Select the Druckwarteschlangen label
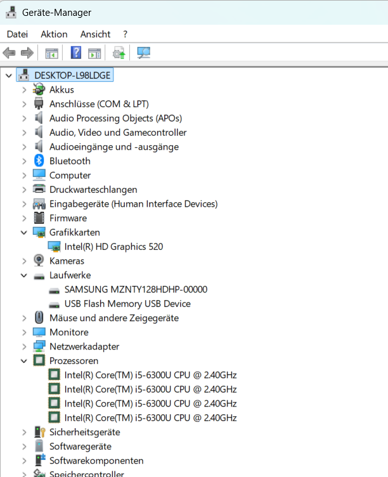Image resolution: width=388 pixels, height=477 pixels. (93, 190)
